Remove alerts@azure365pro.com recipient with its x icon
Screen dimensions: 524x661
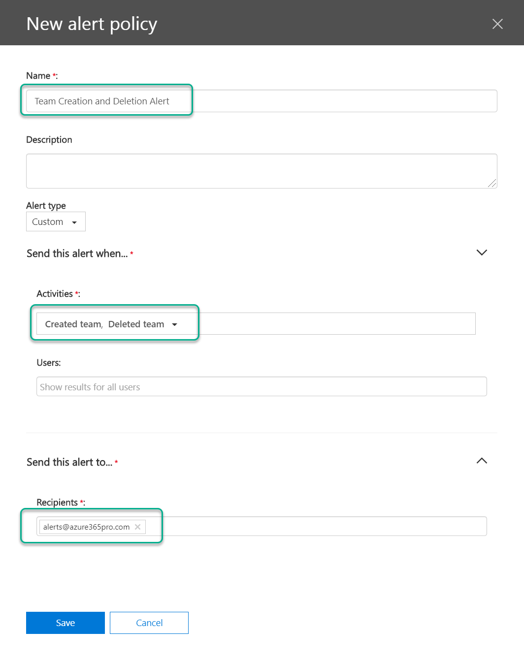pos(138,527)
